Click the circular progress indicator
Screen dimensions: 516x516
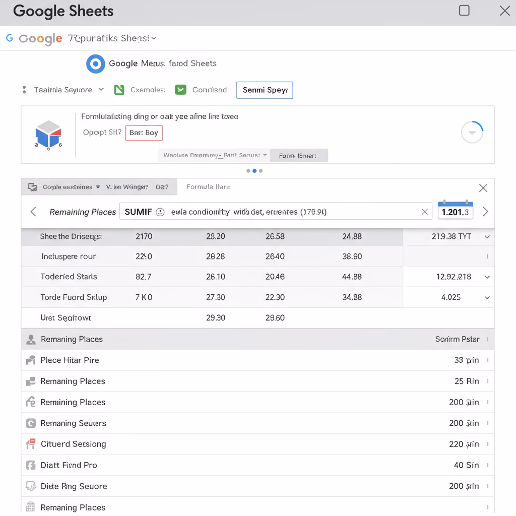pos(472,133)
